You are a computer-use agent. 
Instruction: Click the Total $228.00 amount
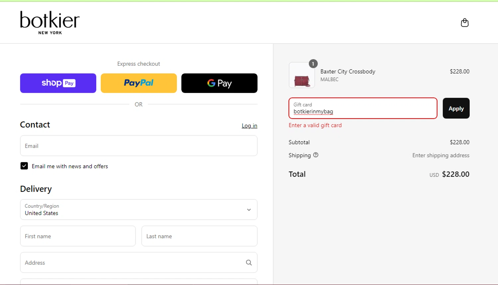456,174
